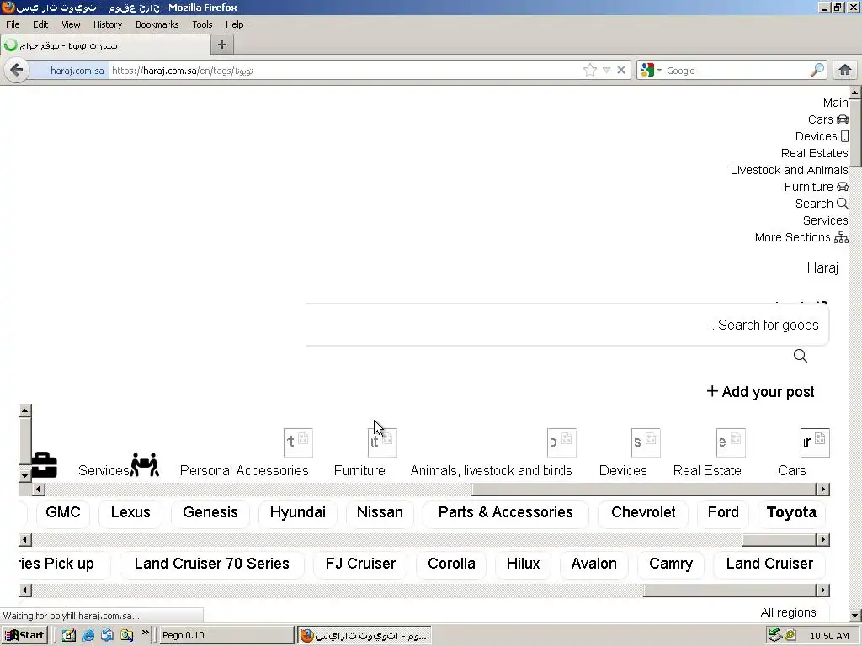
Task: Stop loading the page with X icon
Action: tap(621, 71)
